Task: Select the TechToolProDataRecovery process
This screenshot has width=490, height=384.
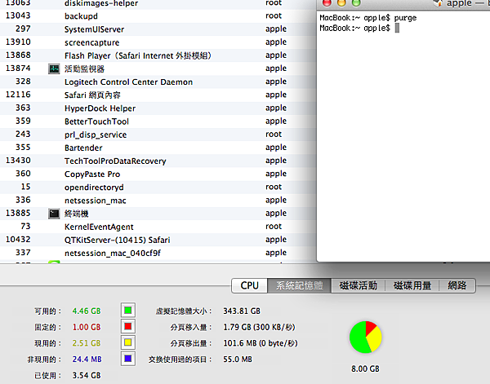Action: pos(158,161)
